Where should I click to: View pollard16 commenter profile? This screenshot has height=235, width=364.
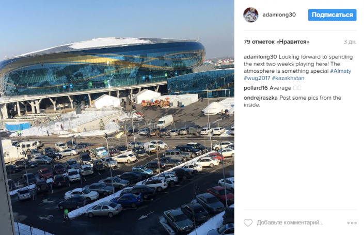pos(256,88)
